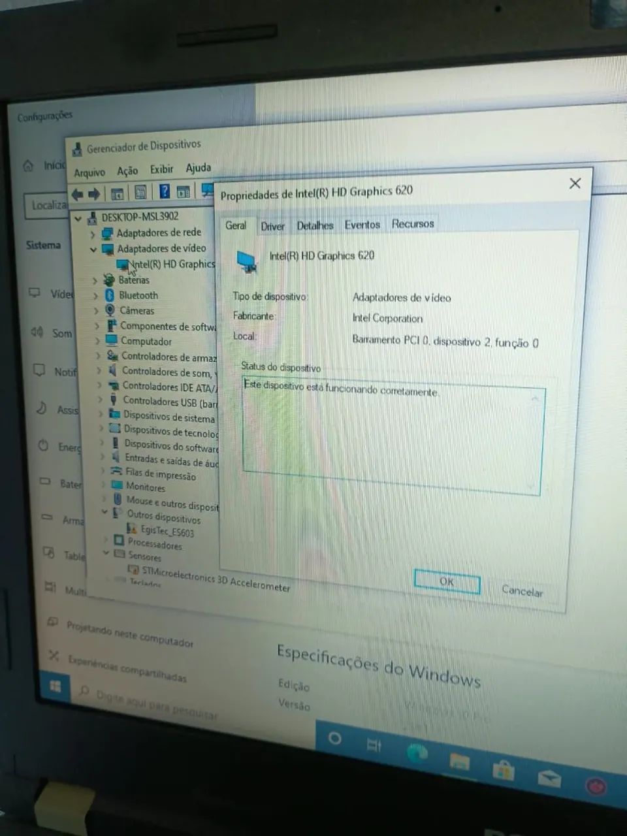Select Controladores IDE ATA/ATAPI row
This screenshot has height=836, width=627.
tap(170, 387)
